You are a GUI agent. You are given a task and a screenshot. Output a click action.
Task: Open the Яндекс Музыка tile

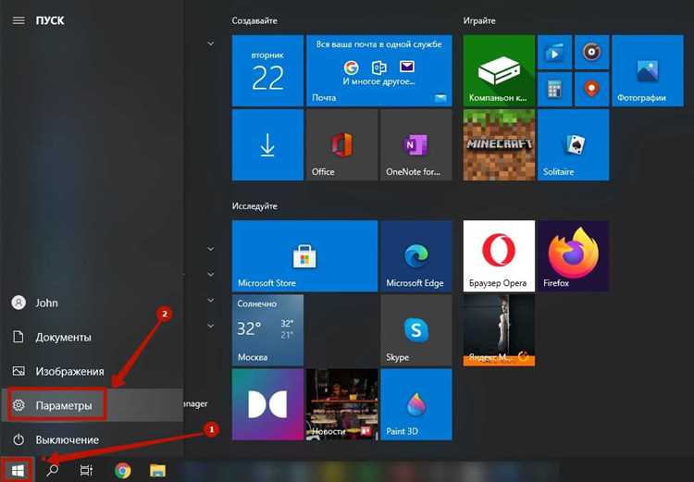point(499,330)
